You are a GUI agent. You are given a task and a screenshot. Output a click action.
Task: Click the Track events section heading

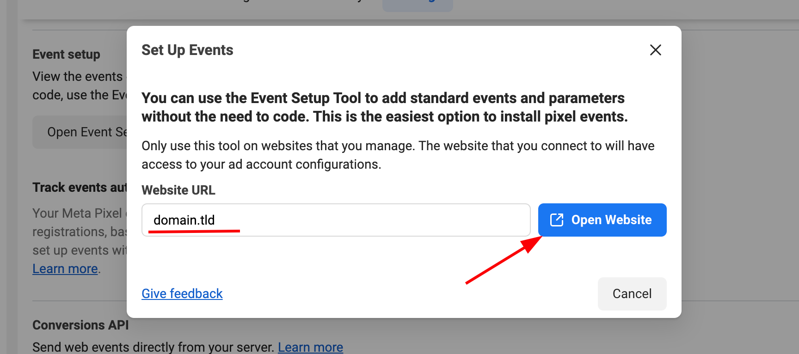point(79,187)
